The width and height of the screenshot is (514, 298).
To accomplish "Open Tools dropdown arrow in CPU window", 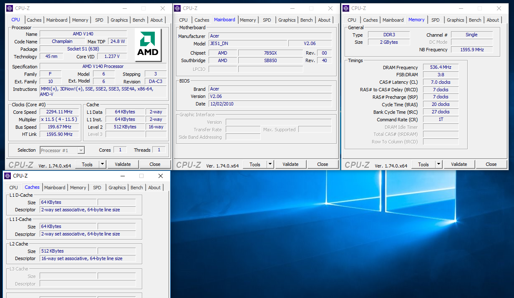I will (103, 164).
